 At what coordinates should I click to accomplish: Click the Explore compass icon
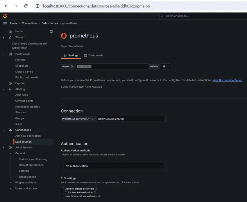(x=10, y=83)
